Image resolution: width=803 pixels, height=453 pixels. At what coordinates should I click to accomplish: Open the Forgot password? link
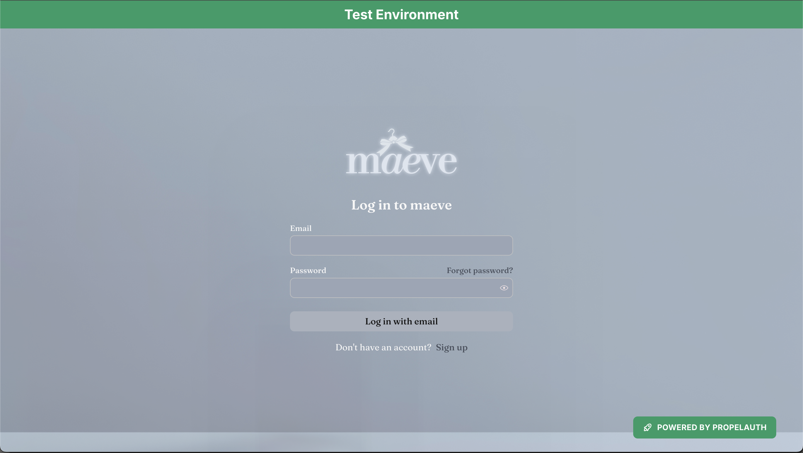coord(480,270)
